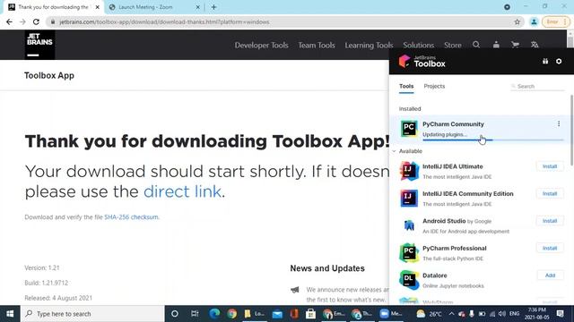
Task: Close the Thank you for downloading tab
Action: point(98,7)
